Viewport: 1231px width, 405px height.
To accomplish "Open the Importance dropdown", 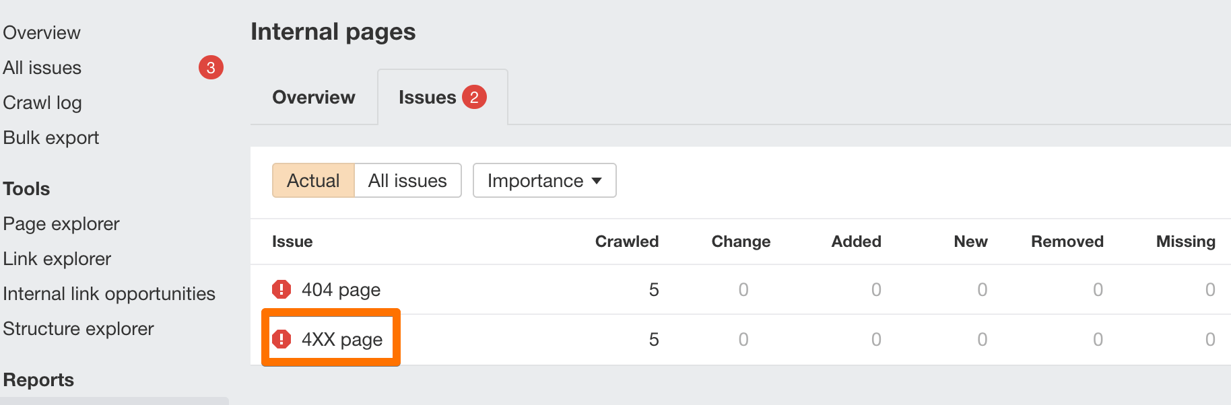I will (543, 180).
